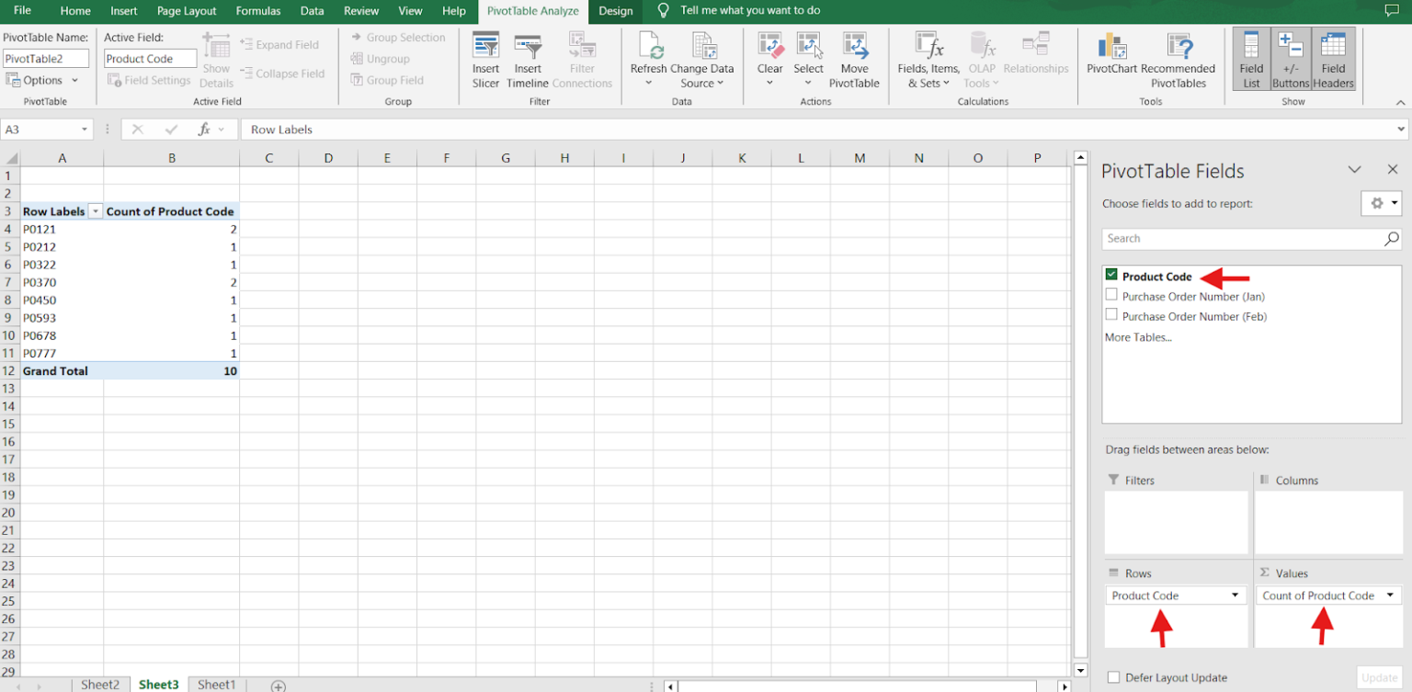Open the Sheet2 worksheet tab
Viewport: 1412px width, 692px height.
tap(99, 684)
